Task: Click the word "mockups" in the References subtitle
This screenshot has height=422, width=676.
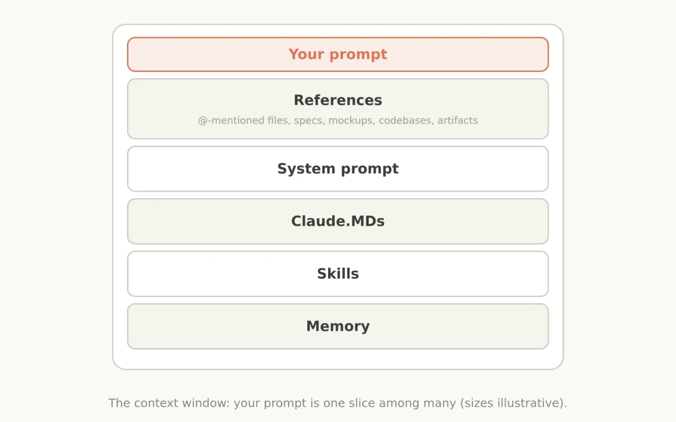Action: coord(350,121)
